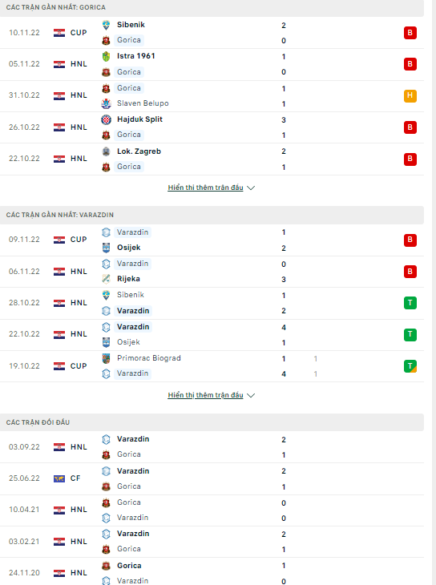Select the 24.11.20 Gorica vs Varazdin match row
Viewport: 436px width, 585px height.
pyautogui.click(x=212, y=573)
